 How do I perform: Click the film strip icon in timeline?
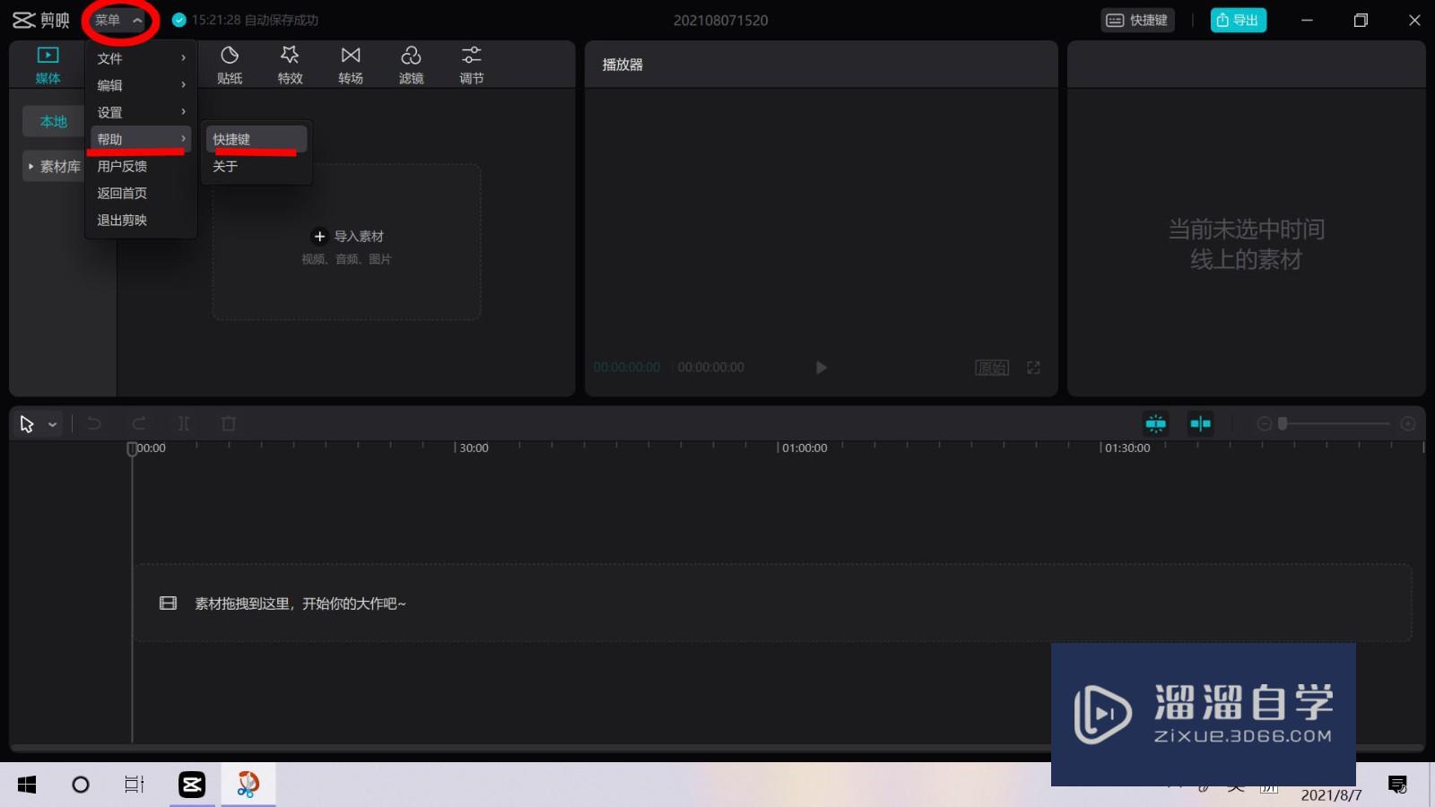(168, 603)
